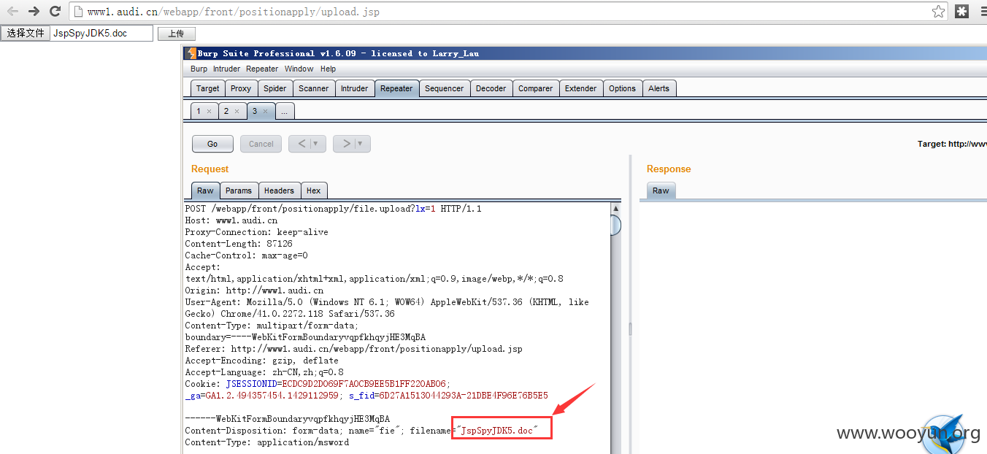Close Repeater tab 3 with its x
The height and width of the screenshot is (454, 987).
[265, 112]
